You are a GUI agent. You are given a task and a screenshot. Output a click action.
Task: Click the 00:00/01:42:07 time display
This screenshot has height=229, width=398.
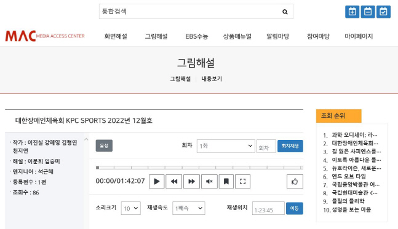(x=120, y=181)
